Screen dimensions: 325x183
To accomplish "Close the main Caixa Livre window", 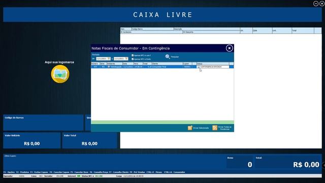I will 322,4.
